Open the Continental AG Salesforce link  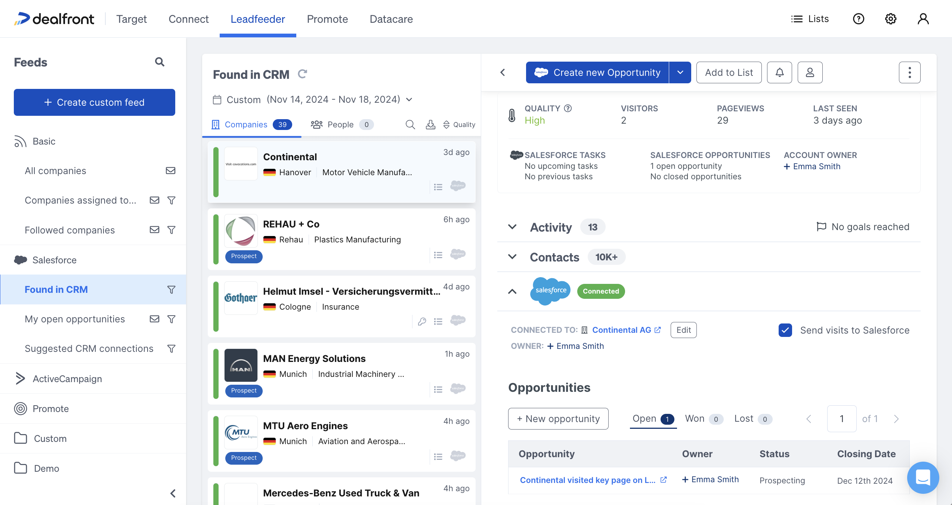pos(623,330)
